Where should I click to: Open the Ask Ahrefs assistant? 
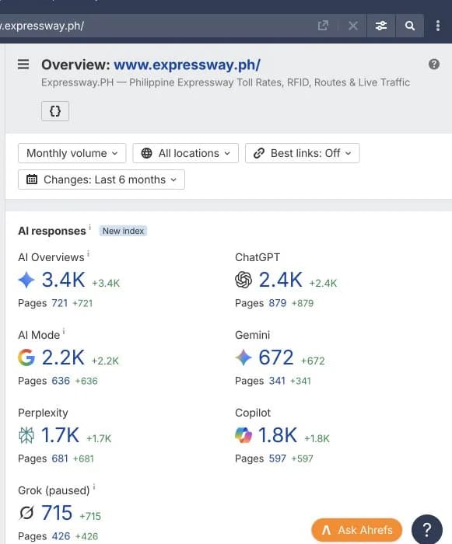(x=357, y=530)
